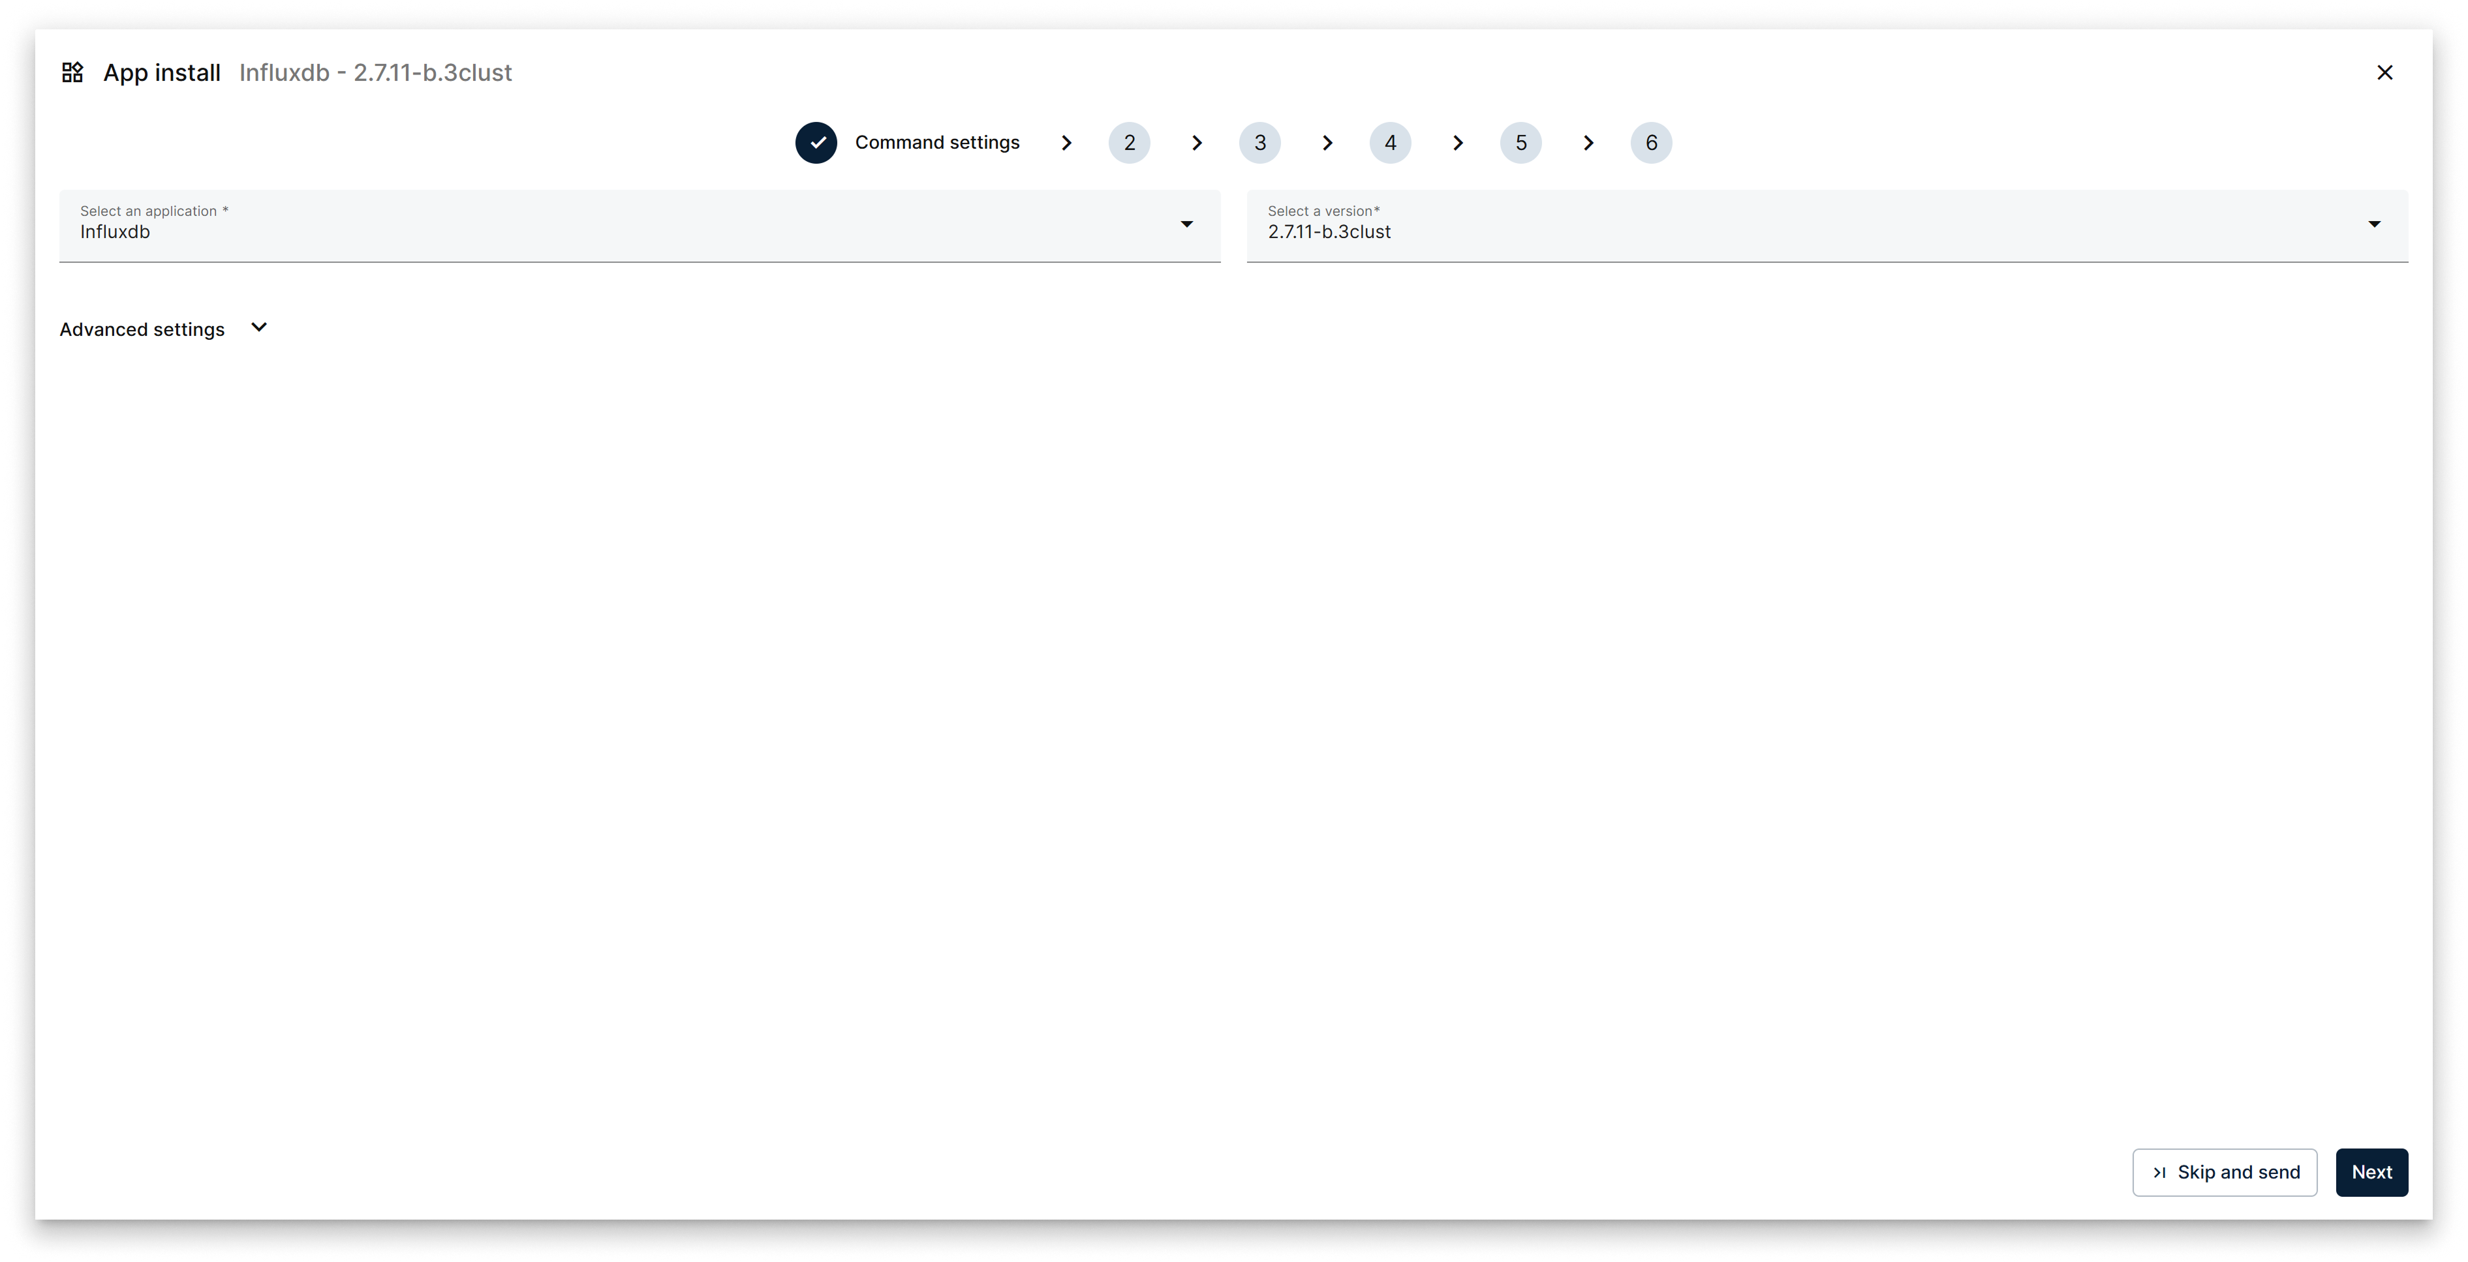The height and width of the screenshot is (1262, 2468).
Task: Click the chevron arrow before step 6
Action: point(1588,143)
